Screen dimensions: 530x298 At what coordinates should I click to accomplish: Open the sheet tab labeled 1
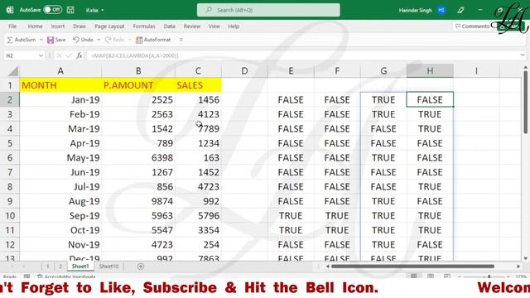[48, 267]
